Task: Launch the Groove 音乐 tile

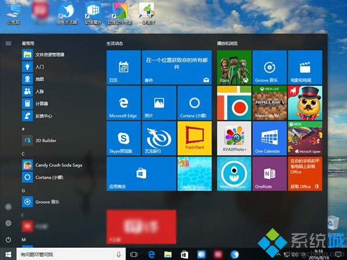Action: tap(270, 67)
